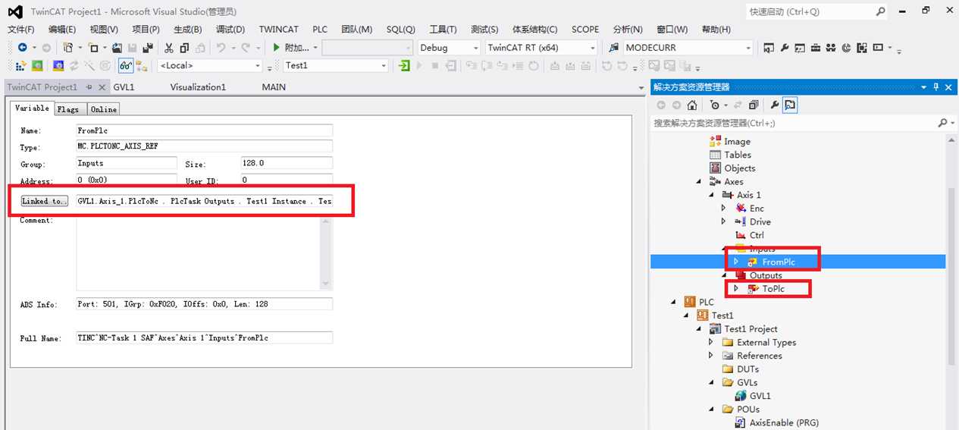959x430 pixels.
Task: Open the PLC menu
Action: (320, 30)
